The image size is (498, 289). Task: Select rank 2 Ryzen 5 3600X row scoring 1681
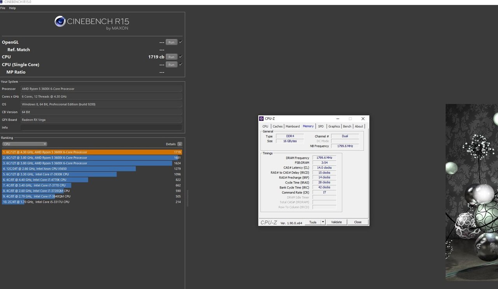[92, 158]
